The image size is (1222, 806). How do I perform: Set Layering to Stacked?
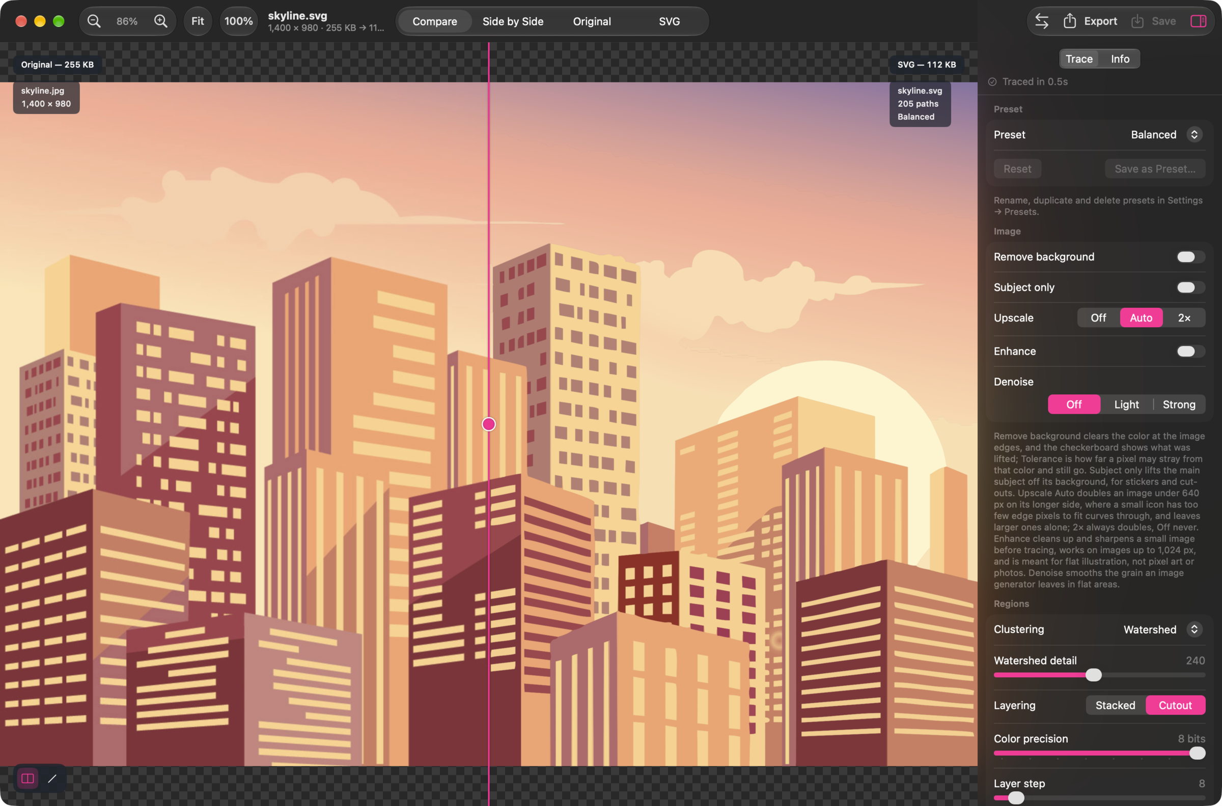pyautogui.click(x=1115, y=705)
